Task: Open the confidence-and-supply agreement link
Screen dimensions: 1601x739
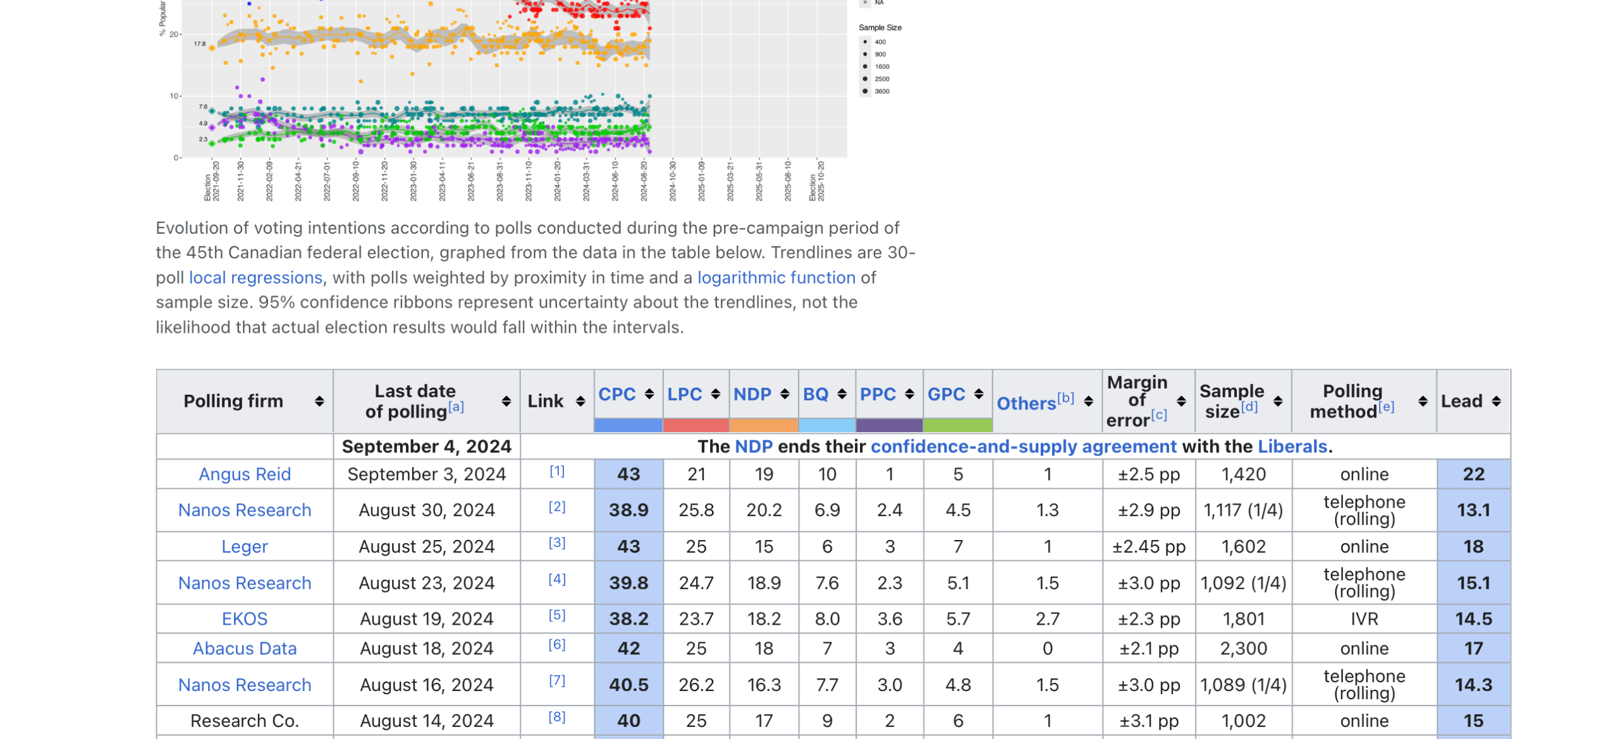Action: [x=1024, y=447]
